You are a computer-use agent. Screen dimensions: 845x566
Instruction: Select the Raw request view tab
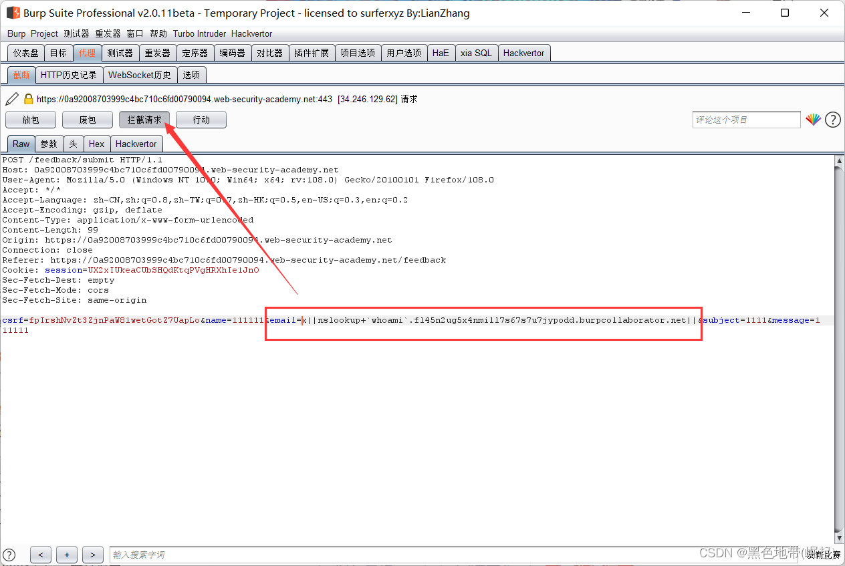[x=21, y=144]
